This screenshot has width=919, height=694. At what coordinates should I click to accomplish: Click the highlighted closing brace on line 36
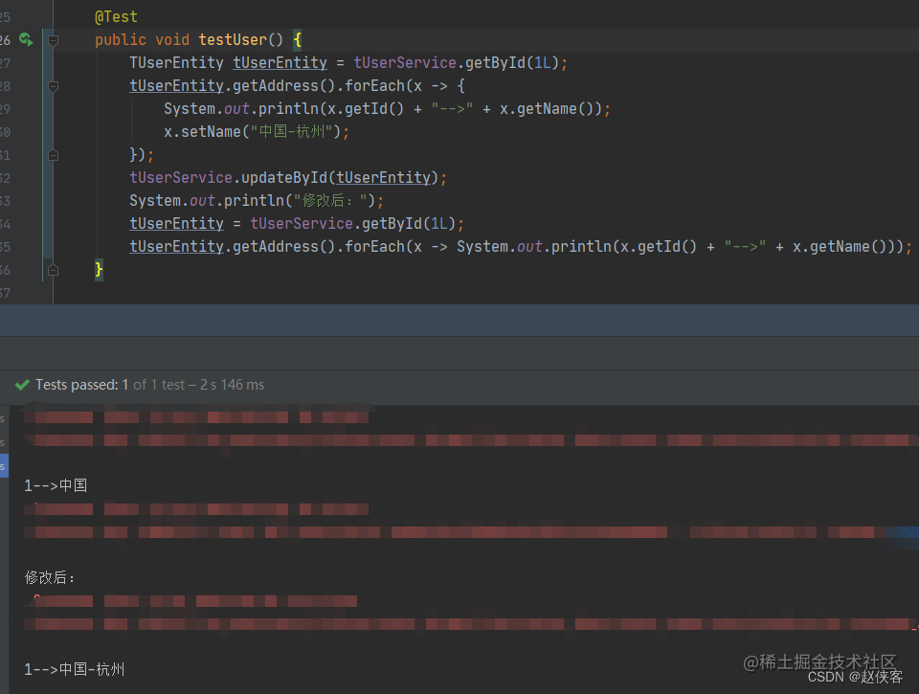point(99,270)
